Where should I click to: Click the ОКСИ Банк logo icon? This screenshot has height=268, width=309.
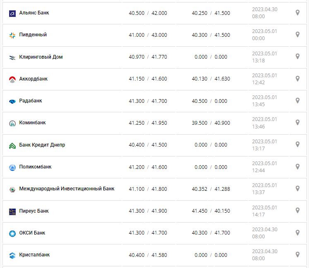tap(12, 233)
